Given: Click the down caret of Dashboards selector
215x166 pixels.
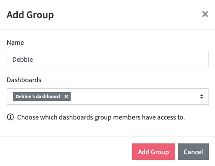Looking at the screenshot, I should [x=202, y=98].
